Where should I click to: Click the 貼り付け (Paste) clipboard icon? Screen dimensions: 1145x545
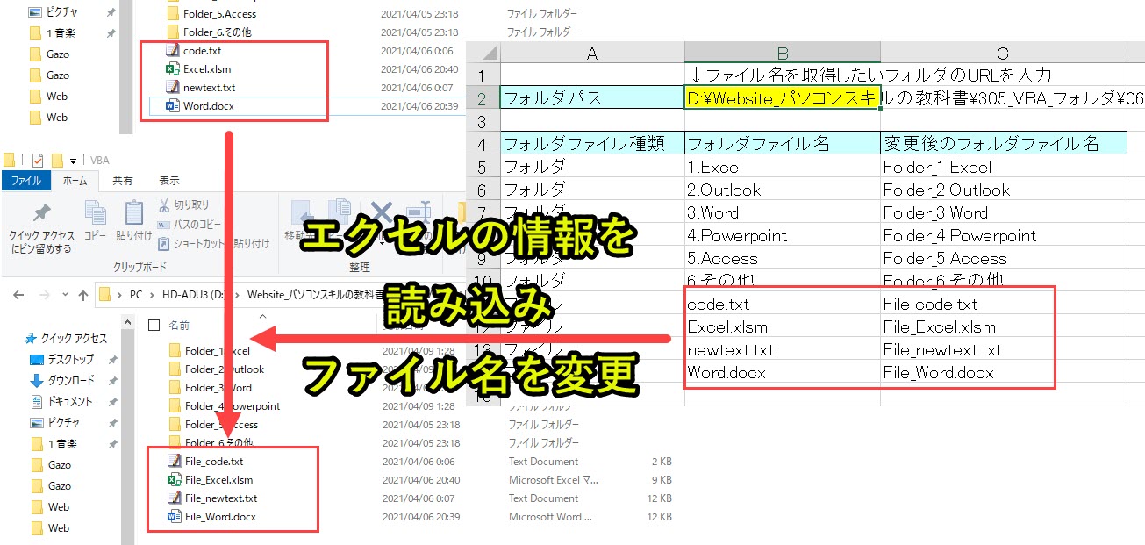tap(133, 214)
